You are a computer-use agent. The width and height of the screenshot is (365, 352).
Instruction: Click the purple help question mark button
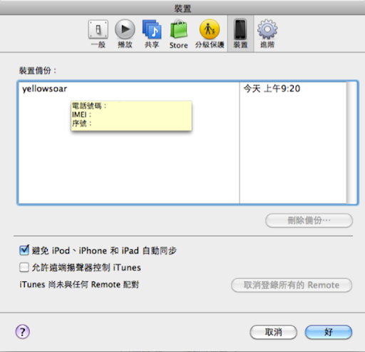(x=23, y=331)
